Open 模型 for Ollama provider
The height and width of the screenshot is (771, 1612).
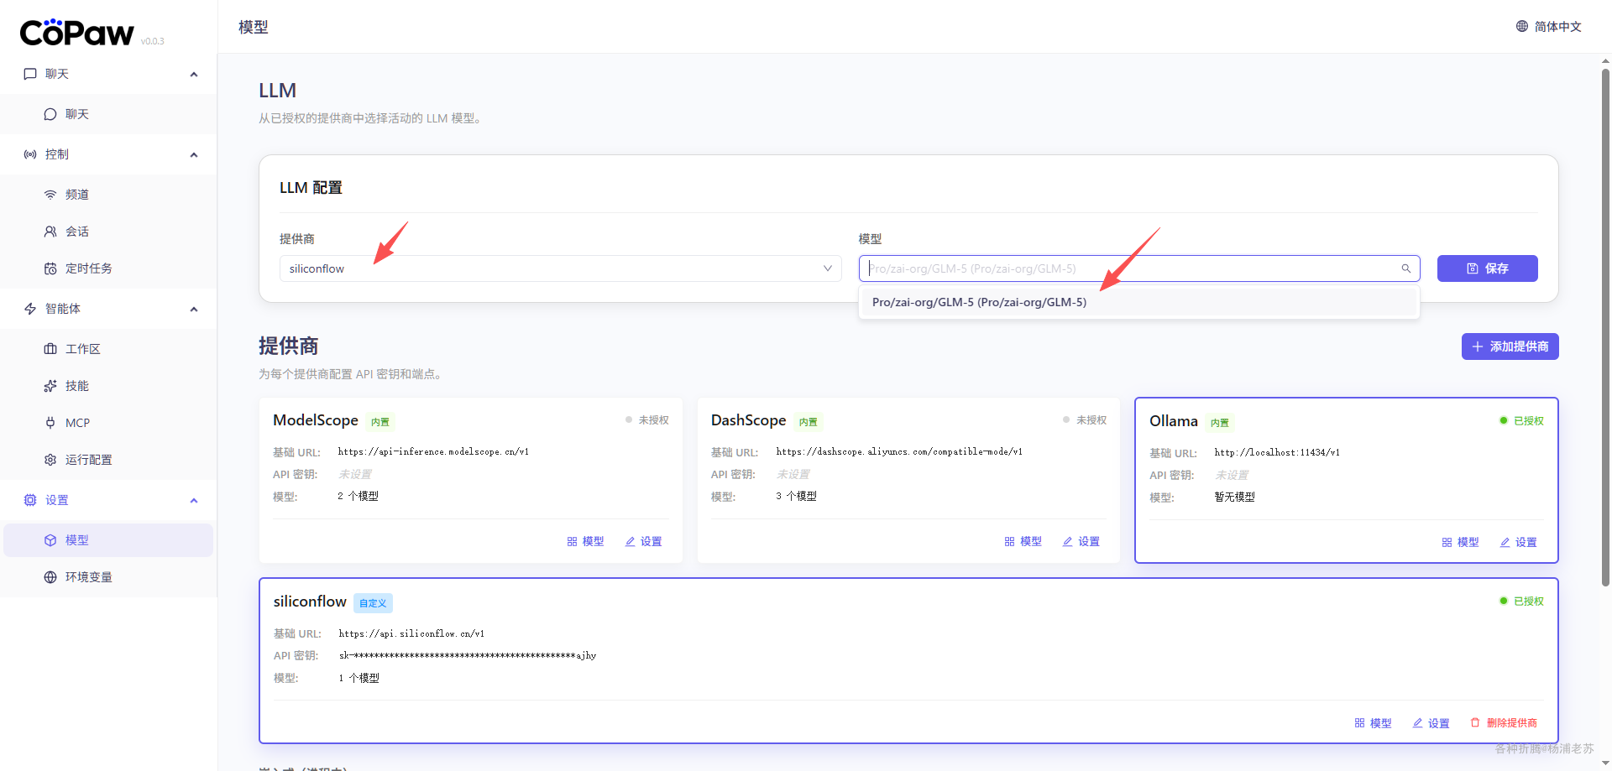1461,542
